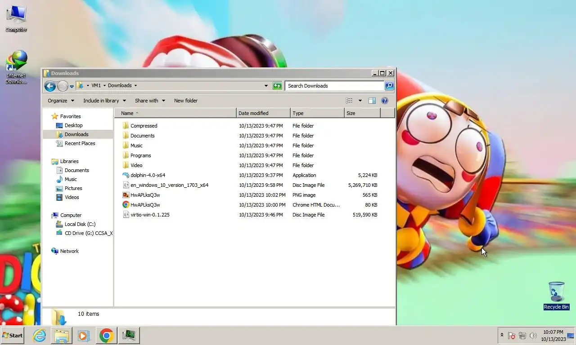Open the Start menu

12,336
